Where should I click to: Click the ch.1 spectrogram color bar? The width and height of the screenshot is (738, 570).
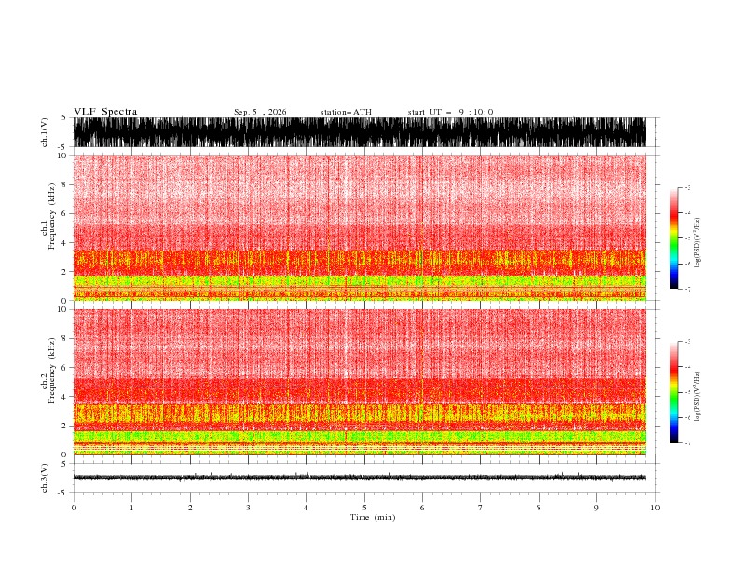[x=674, y=238]
